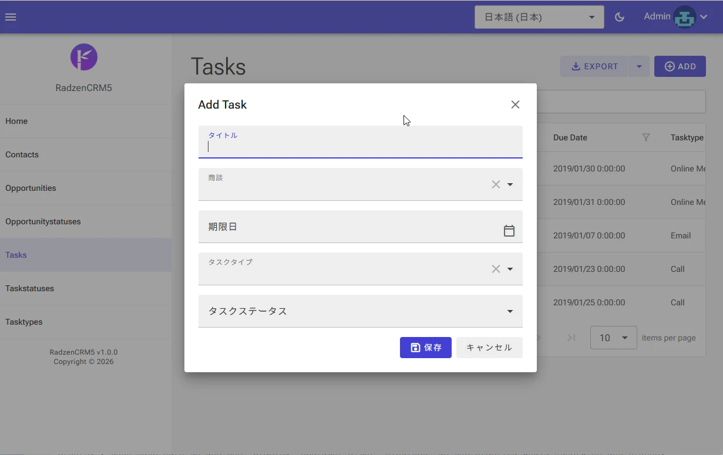Sort by the Due Date column header
723x455 pixels.
pos(570,137)
